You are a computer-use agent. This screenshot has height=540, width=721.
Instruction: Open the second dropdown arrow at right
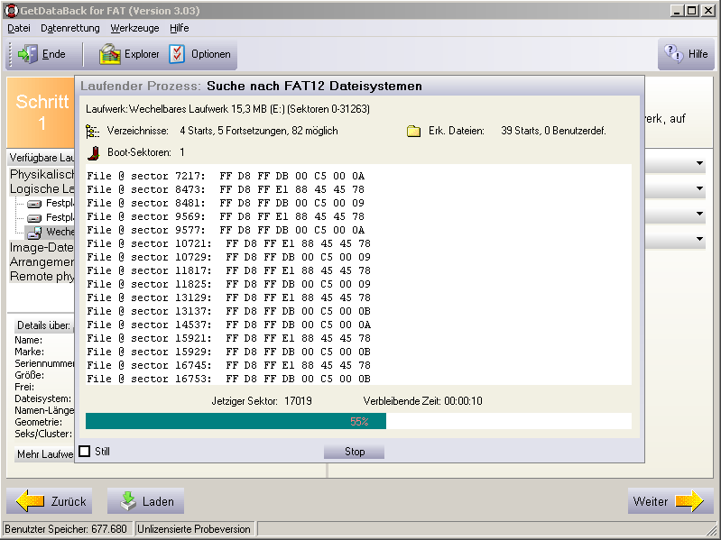pyautogui.click(x=699, y=188)
